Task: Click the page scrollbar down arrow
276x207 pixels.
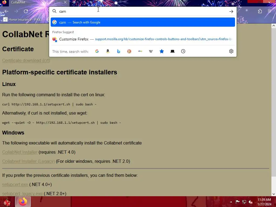Action: tap(274, 194)
